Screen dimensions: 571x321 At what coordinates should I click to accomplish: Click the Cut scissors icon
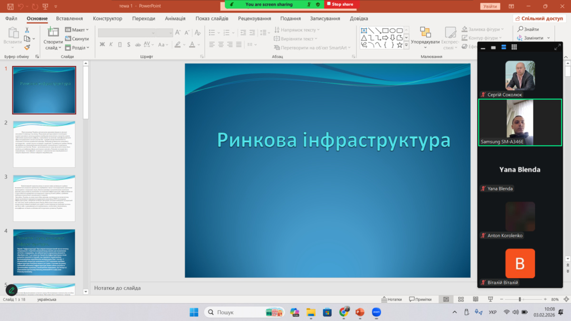pos(27,30)
